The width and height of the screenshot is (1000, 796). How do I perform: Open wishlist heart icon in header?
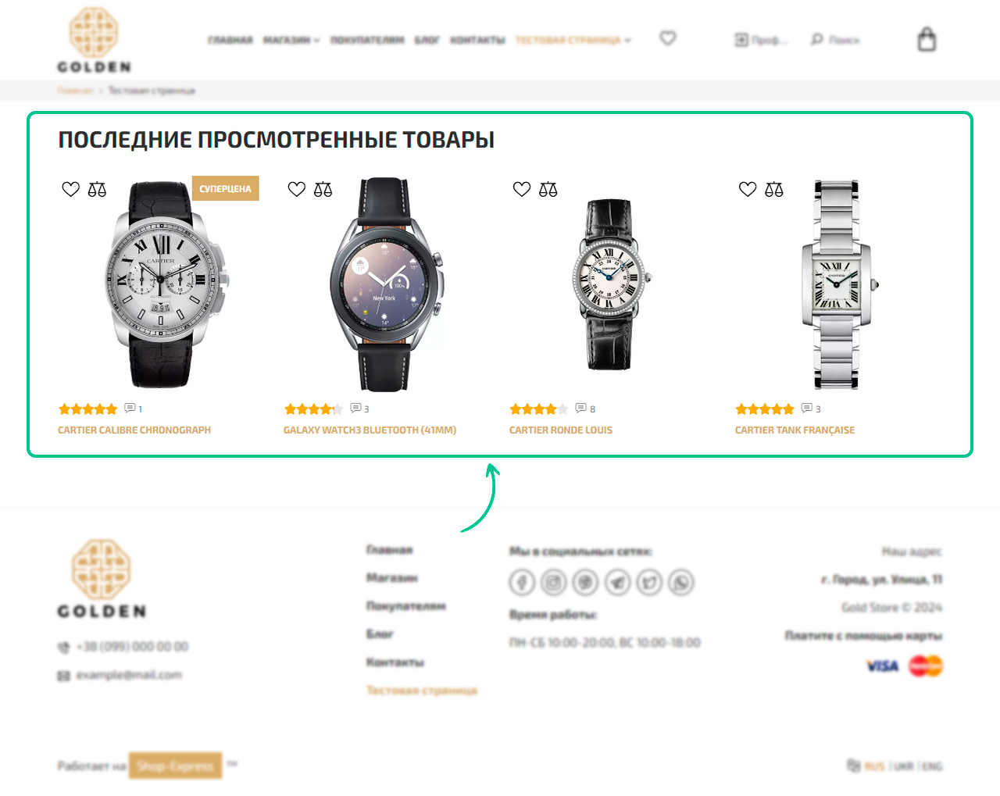(x=667, y=37)
